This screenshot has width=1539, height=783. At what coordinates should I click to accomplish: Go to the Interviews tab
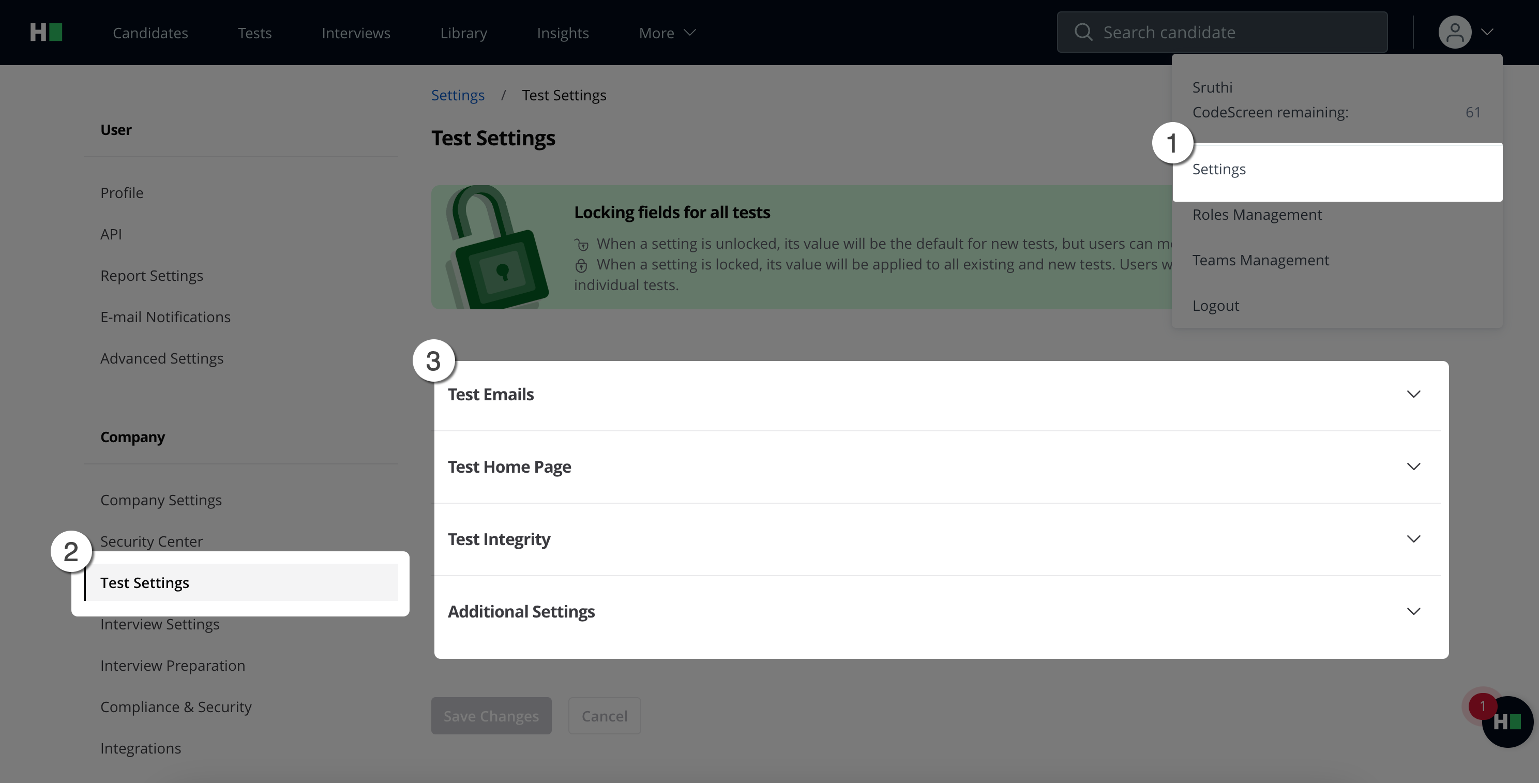pyautogui.click(x=355, y=33)
